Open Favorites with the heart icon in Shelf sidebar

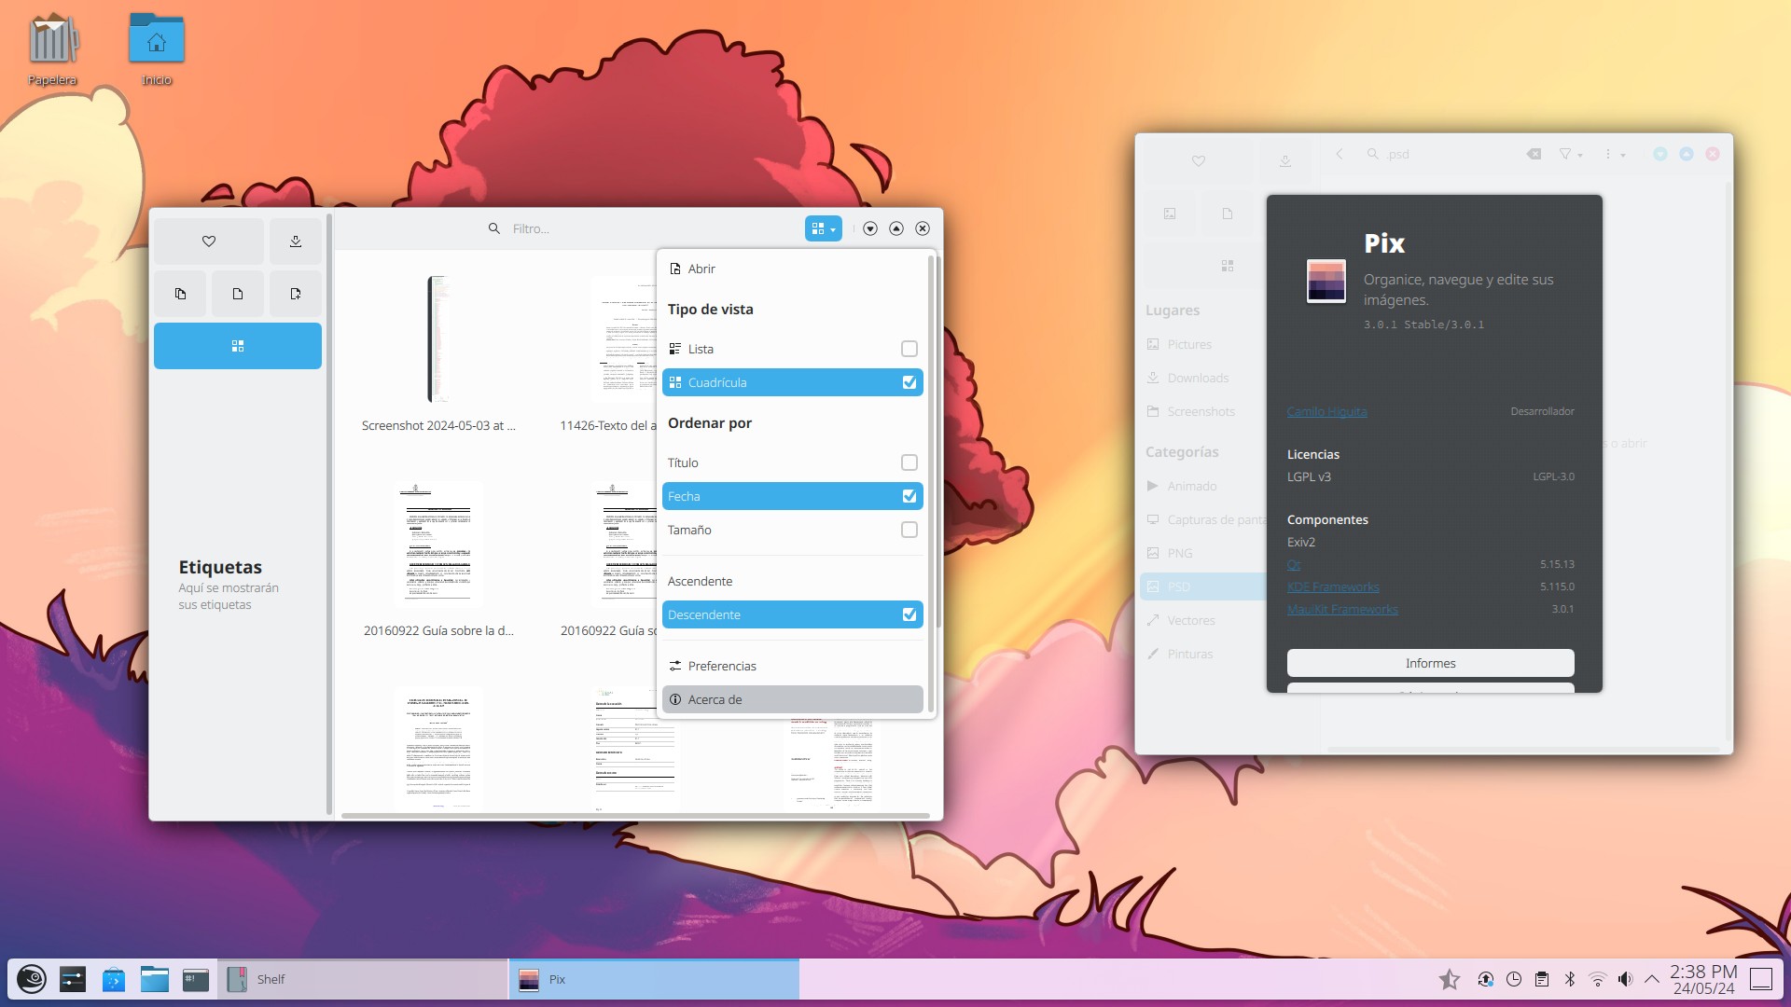pyautogui.click(x=208, y=241)
